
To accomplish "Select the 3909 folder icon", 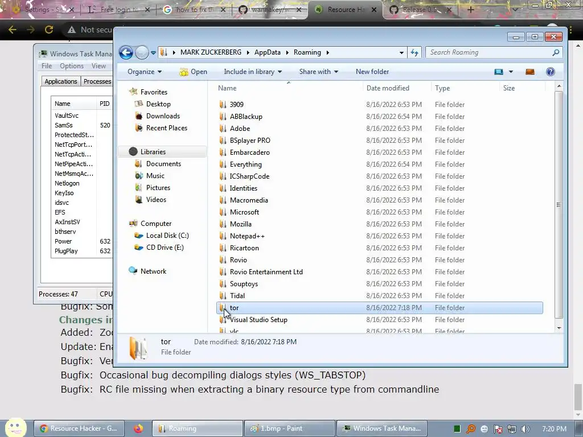I will tap(223, 105).
